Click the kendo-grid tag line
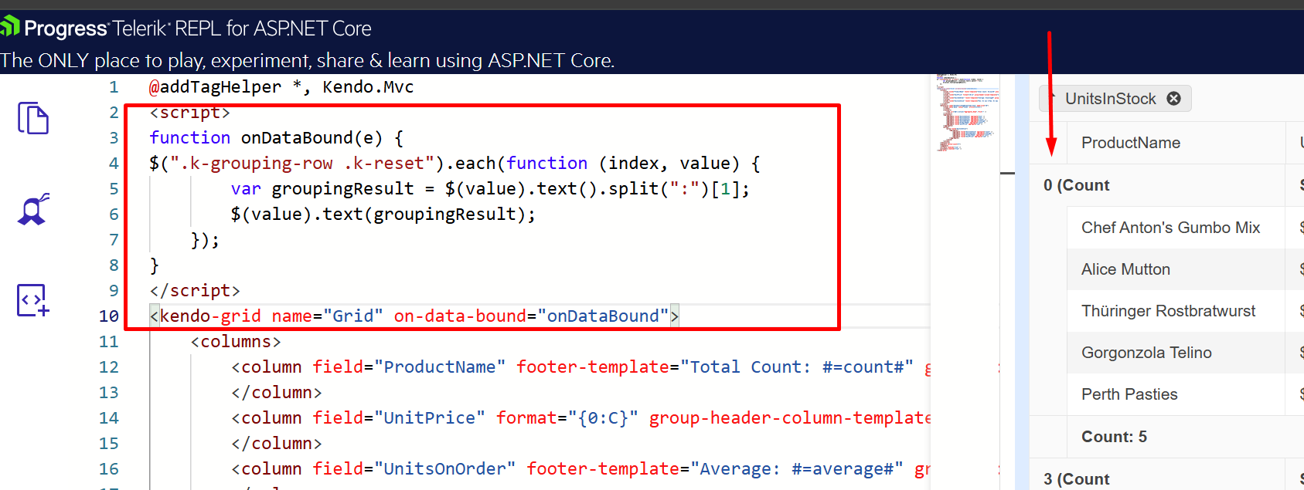1304x490 pixels. coord(414,316)
